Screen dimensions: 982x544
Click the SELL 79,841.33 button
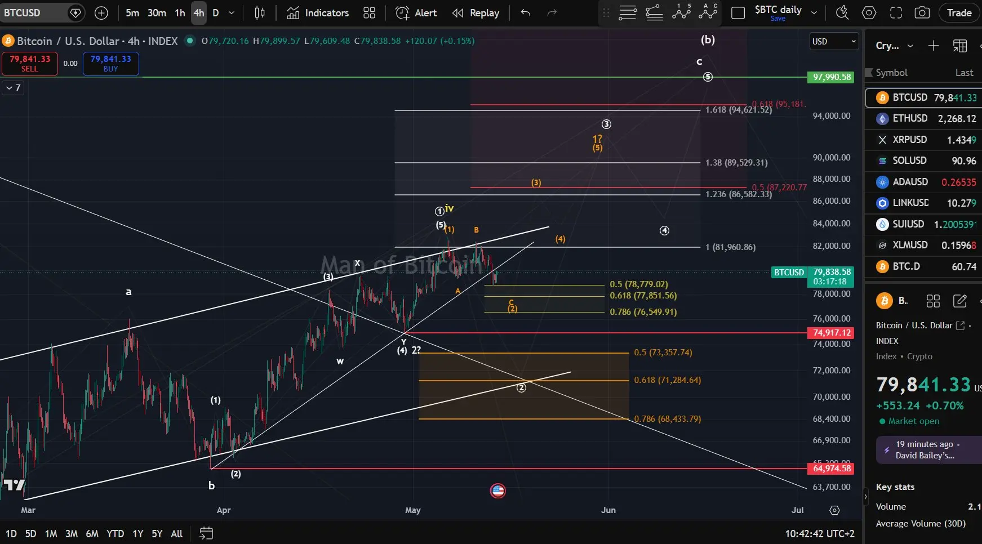coord(30,64)
